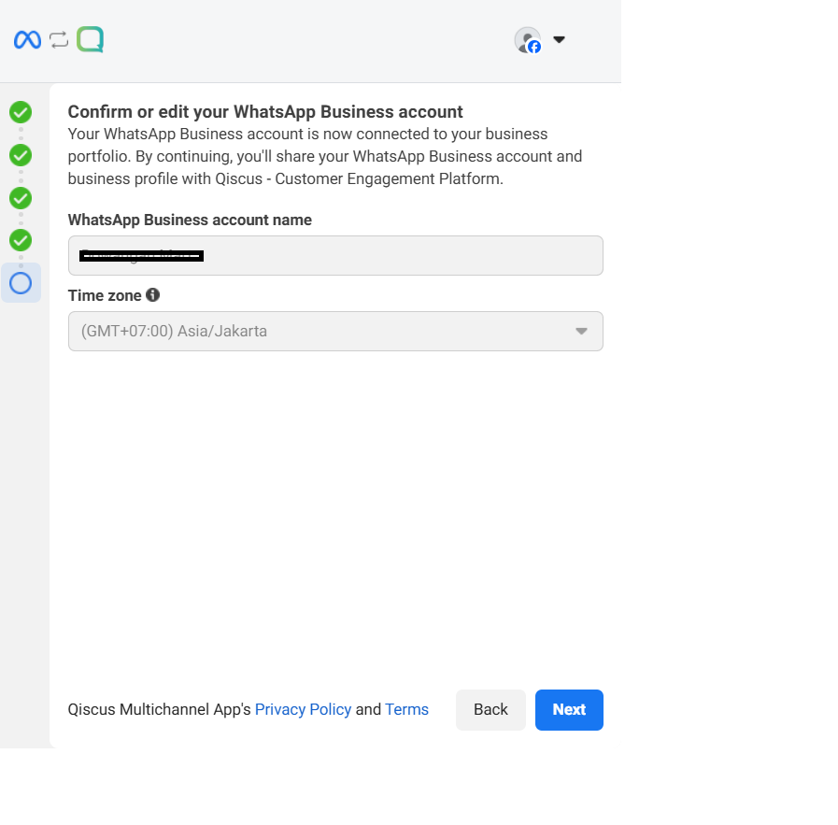Click the 'Time zone' label text
The image size is (838, 825).
pos(105,295)
